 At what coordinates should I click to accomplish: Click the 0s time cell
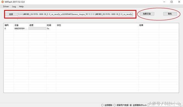click(x=48, y=28)
